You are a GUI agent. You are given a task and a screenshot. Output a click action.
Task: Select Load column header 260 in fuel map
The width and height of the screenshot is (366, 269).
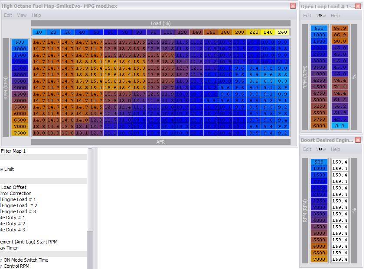282,32
